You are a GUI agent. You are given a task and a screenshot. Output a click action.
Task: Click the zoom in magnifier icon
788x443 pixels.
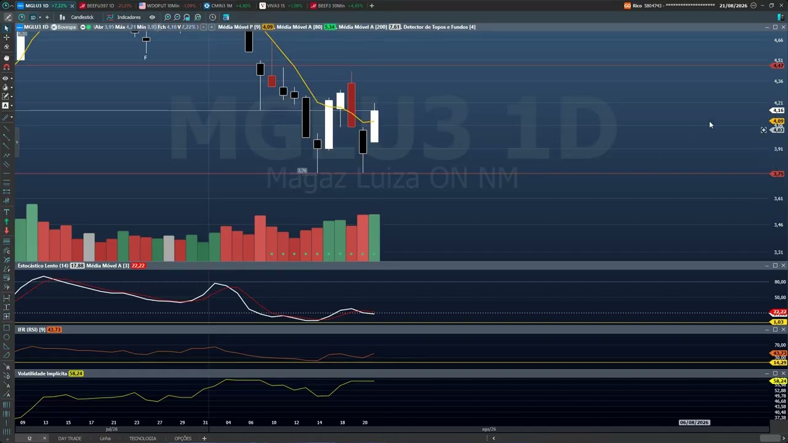(167, 17)
